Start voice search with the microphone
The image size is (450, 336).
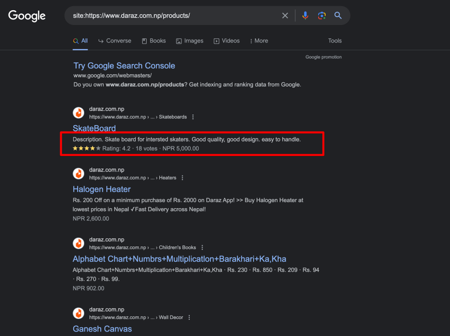(x=305, y=16)
